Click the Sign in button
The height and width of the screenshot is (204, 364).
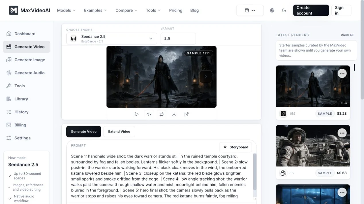pyautogui.click(x=341, y=10)
